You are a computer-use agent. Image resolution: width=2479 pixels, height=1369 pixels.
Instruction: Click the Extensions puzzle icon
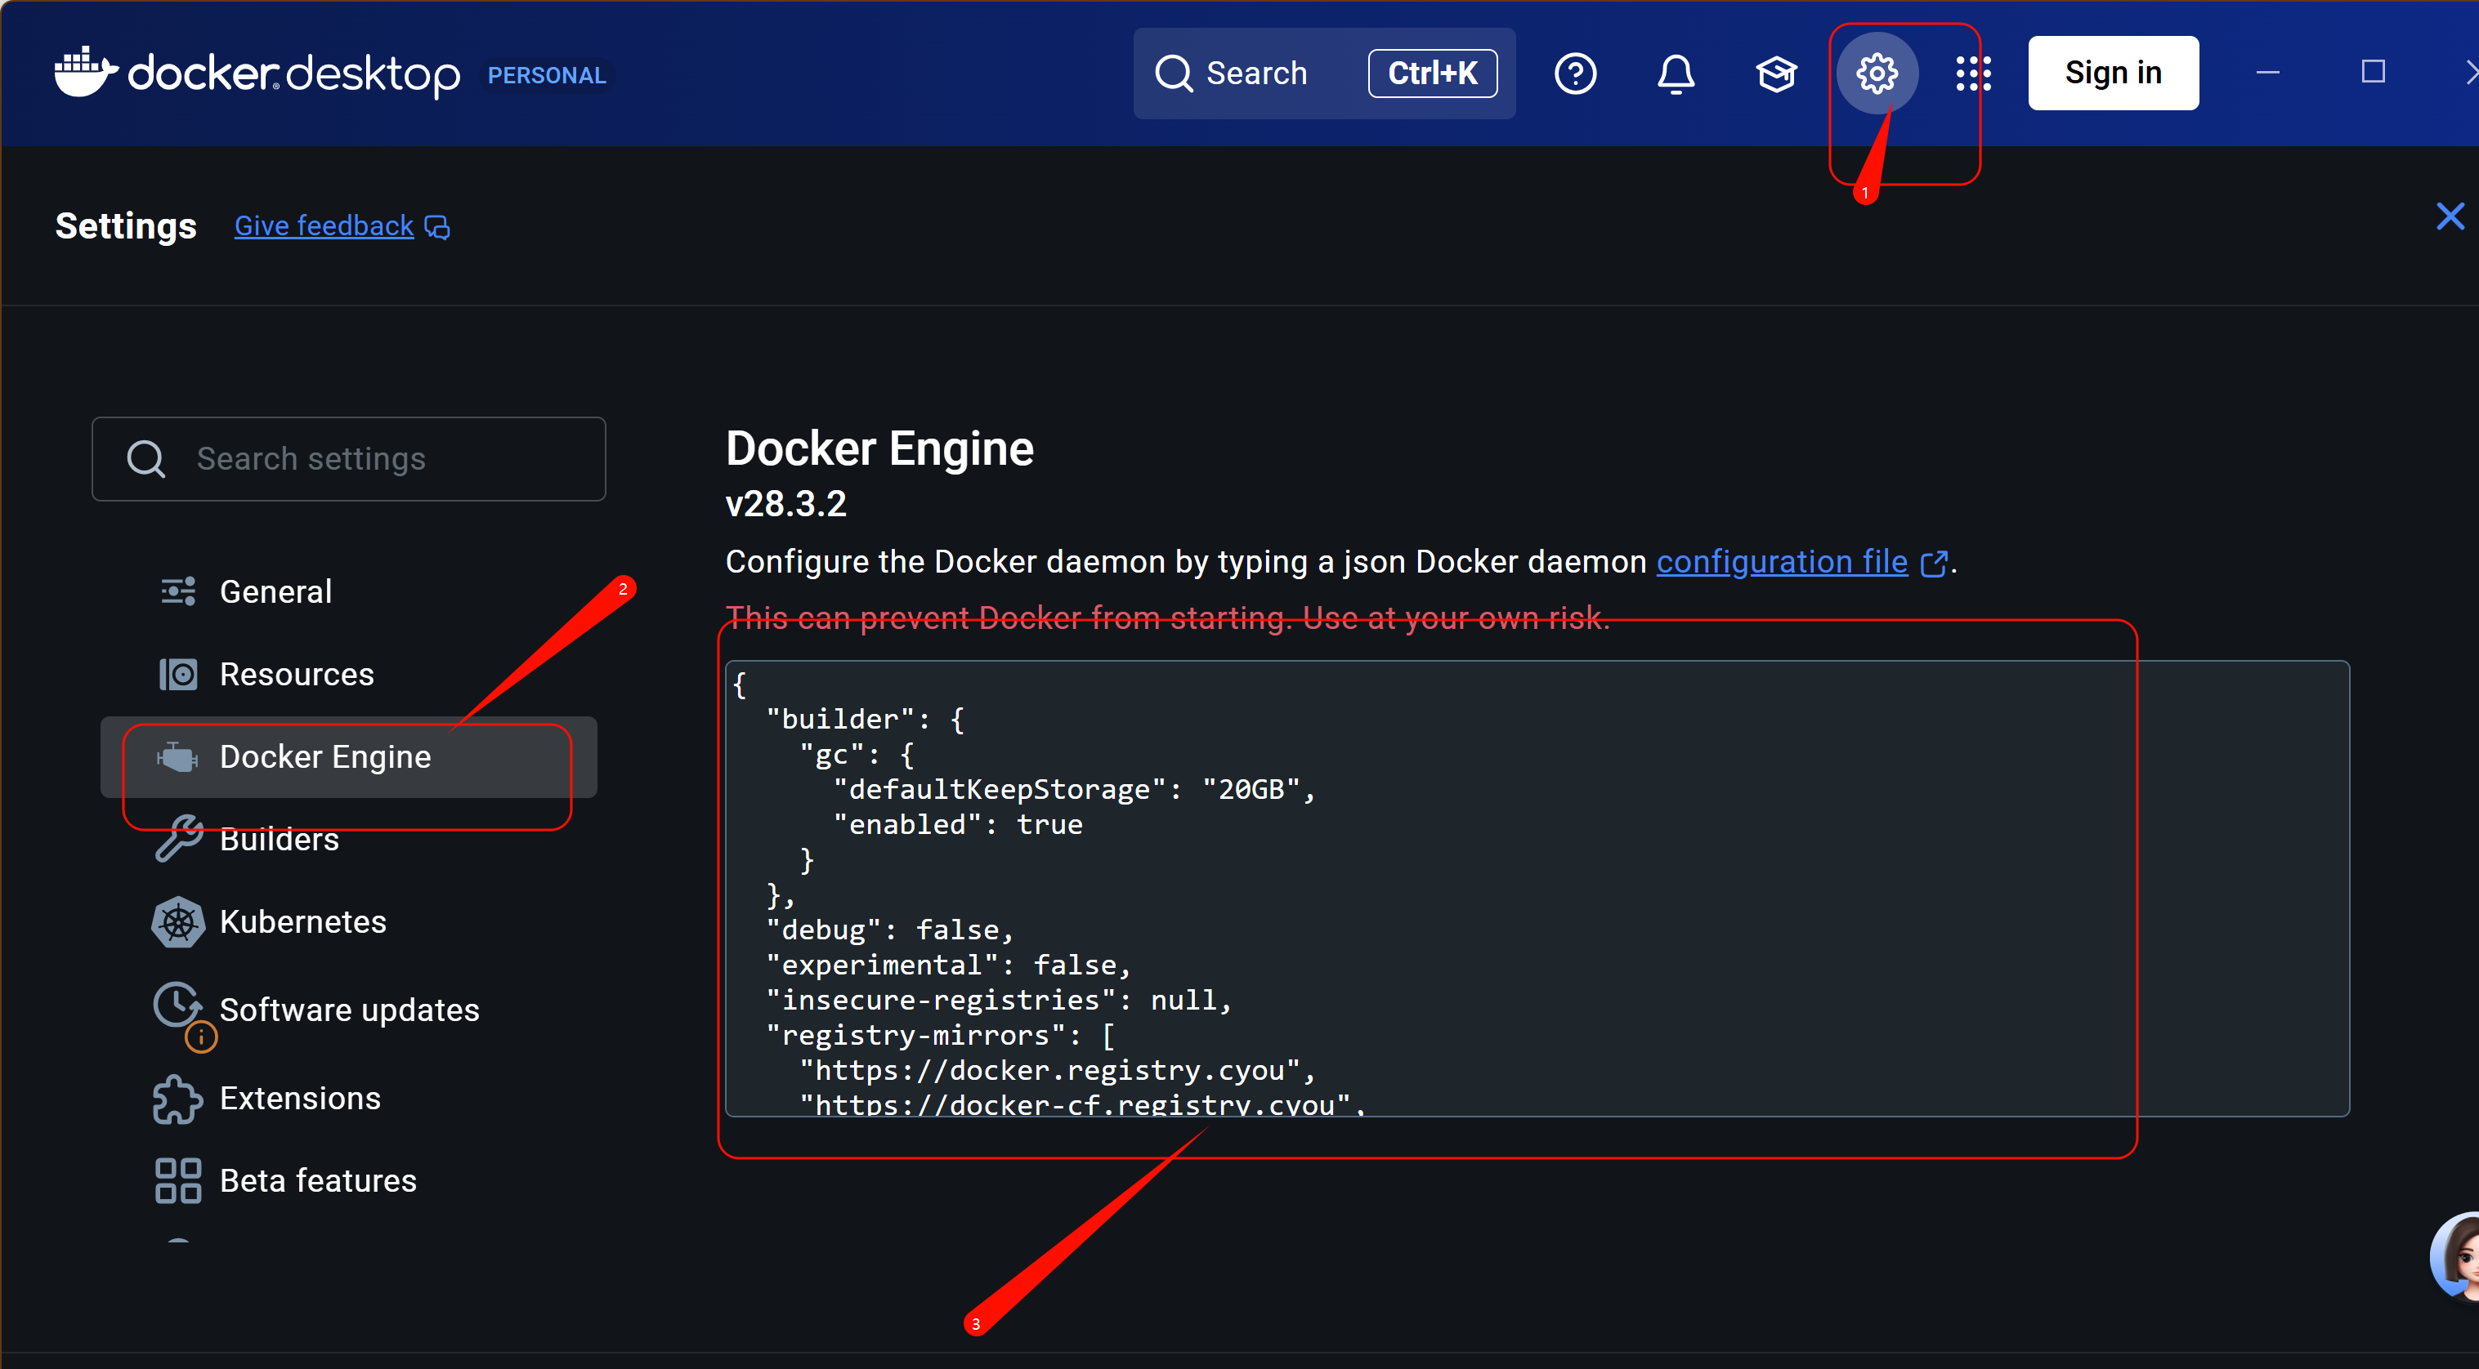(x=178, y=1099)
